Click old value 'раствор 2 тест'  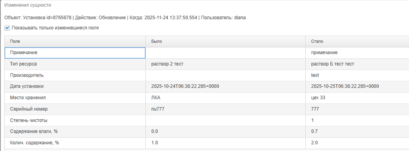(x=167, y=64)
